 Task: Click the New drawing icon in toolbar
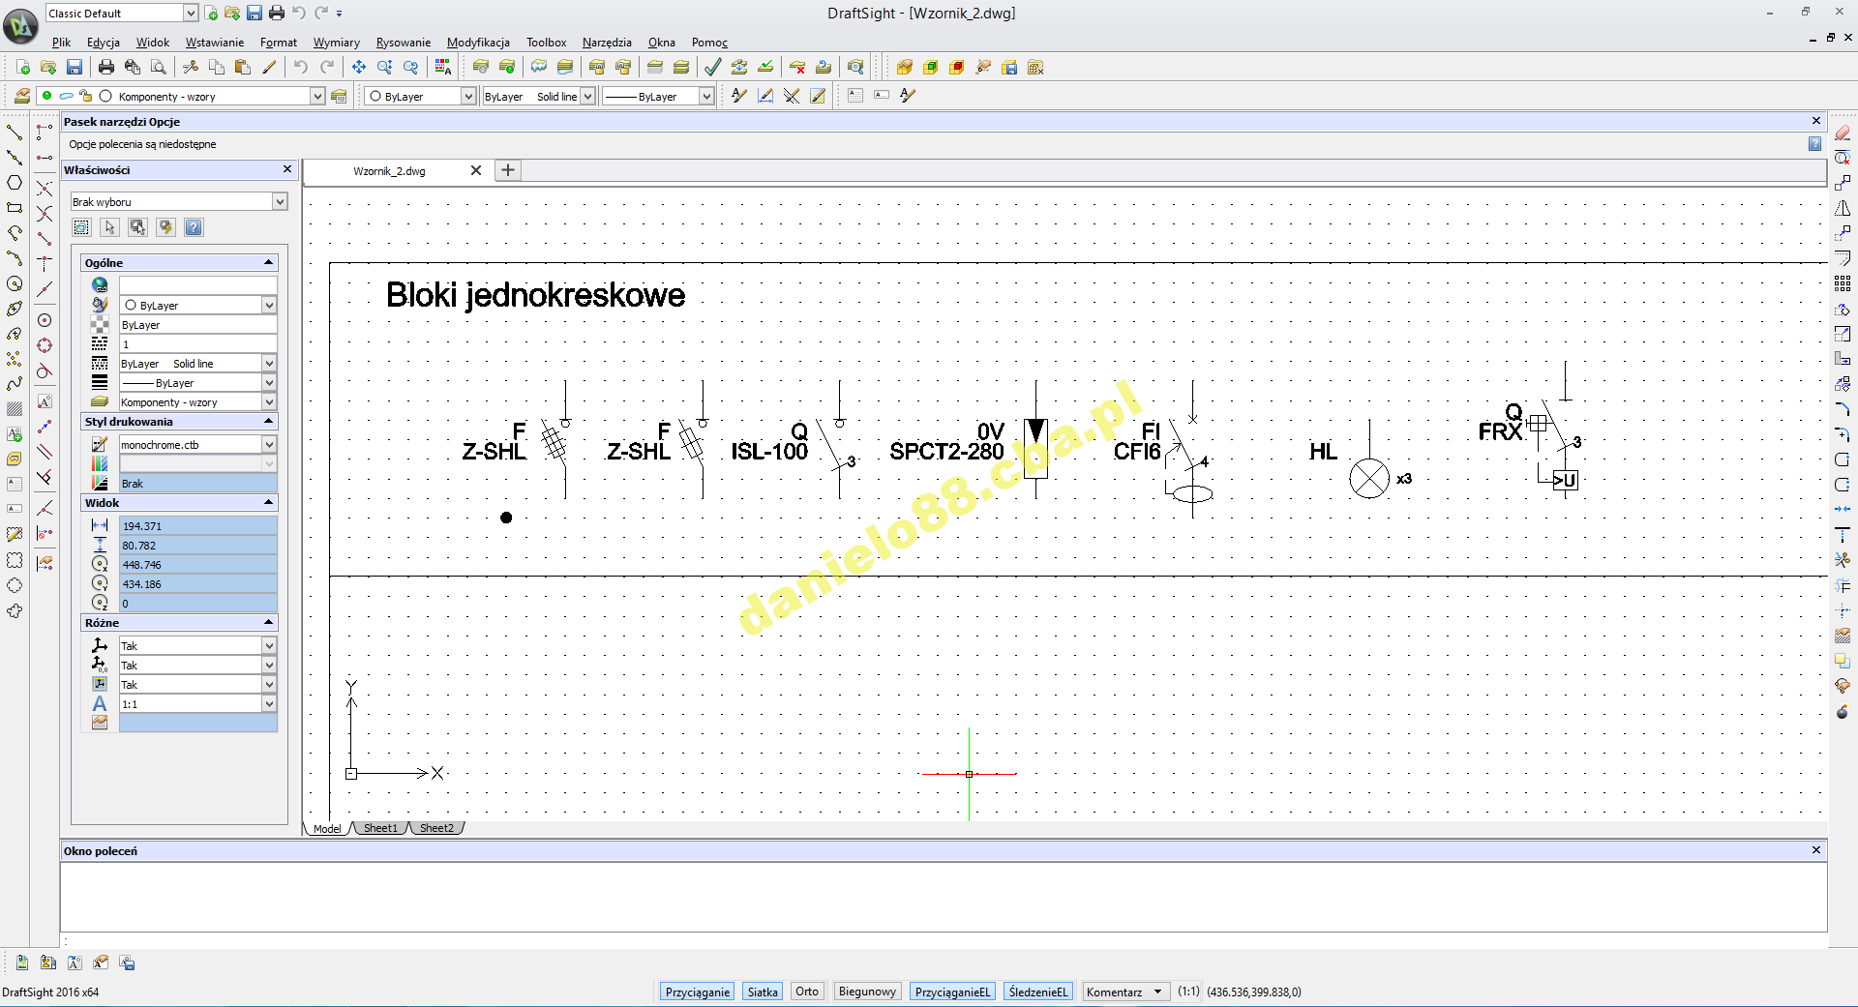(22, 67)
